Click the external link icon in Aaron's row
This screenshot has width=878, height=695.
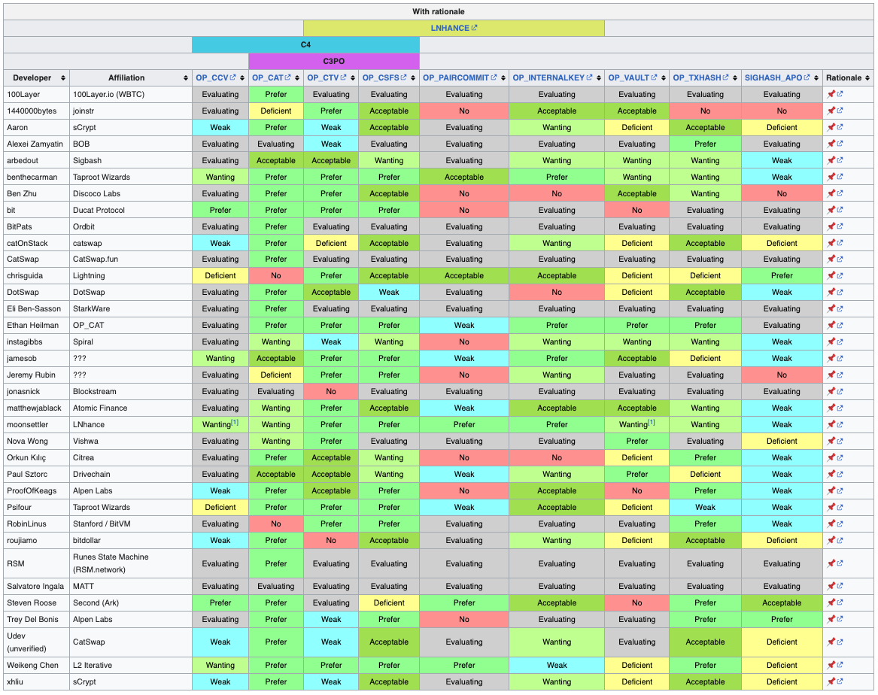coord(840,128)
